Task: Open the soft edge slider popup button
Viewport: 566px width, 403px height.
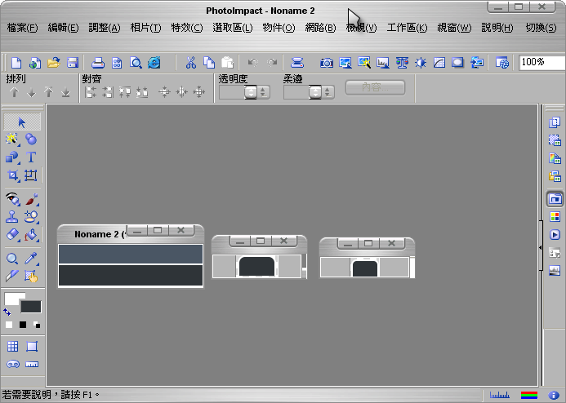Action: [x=315, y=92]
